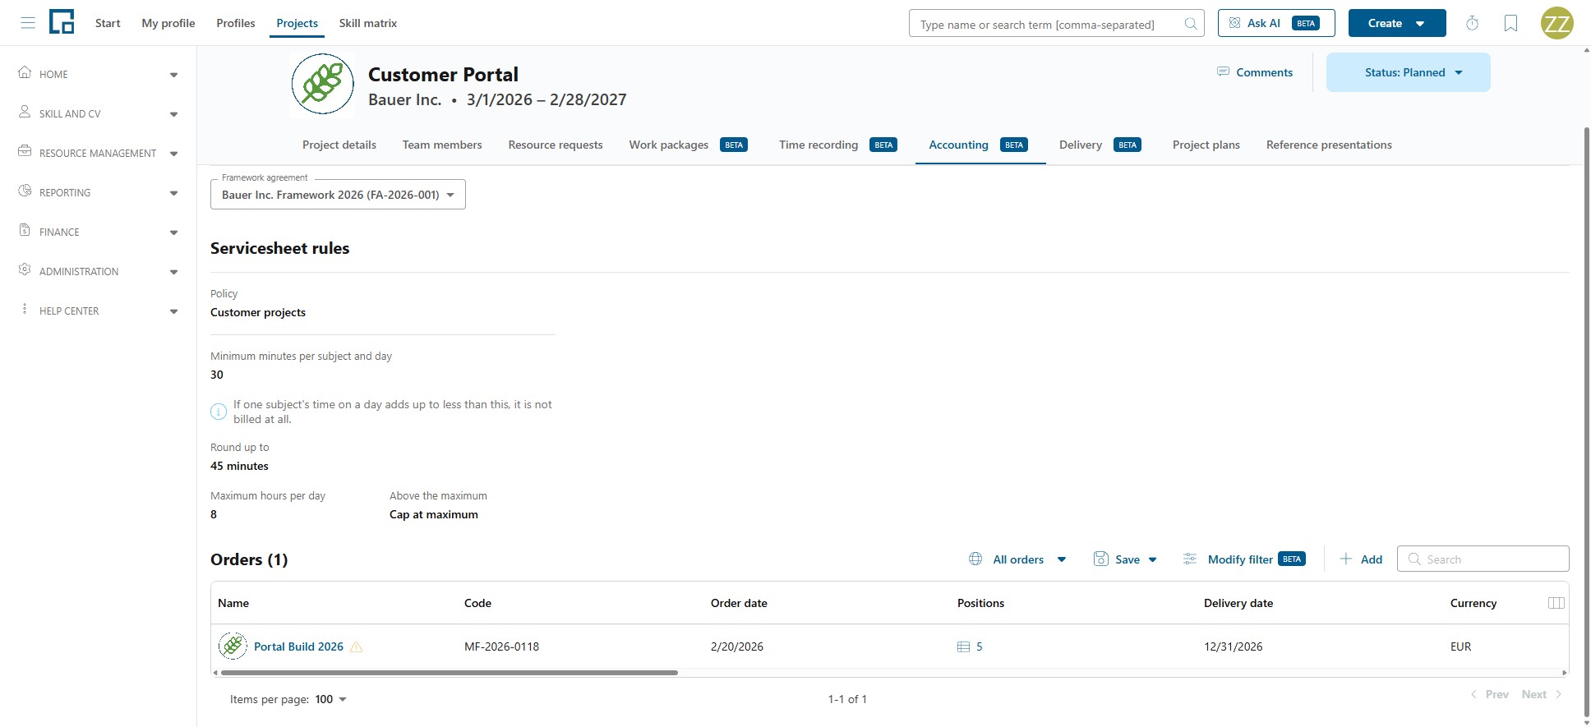Open the Status: Planned dropdown
The width and height of the screenshot is (1591, 727).
point(1408,72)
